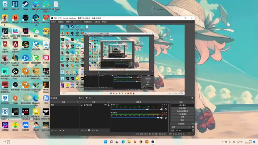This screenshot has height=145, width=258.
Task: Remove the selected scene with minus icon
Action: [x=55, y=130]
